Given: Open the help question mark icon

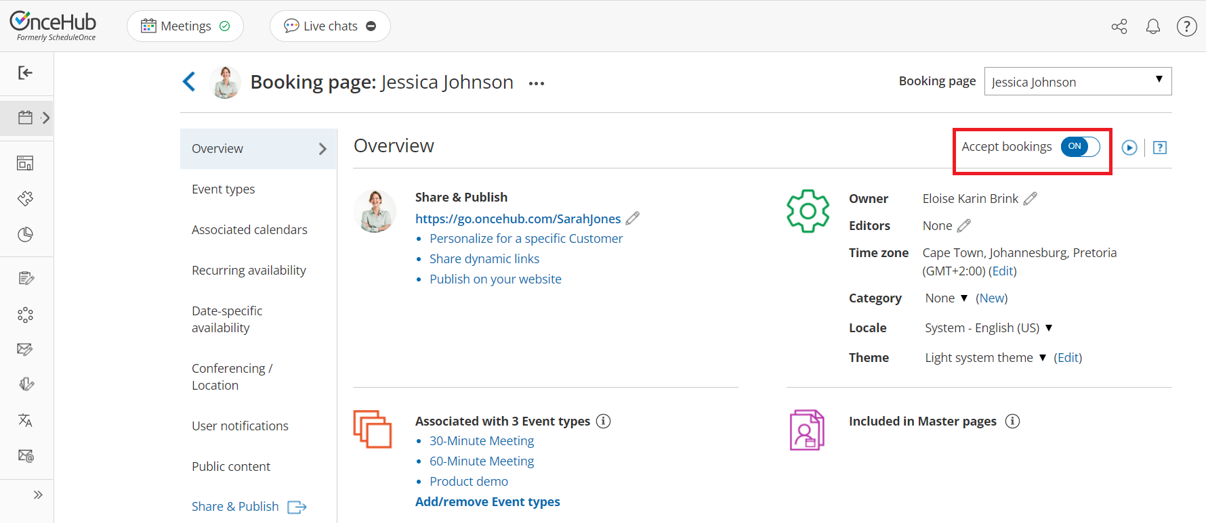Looking at the screenshot, I should [x=1186, y=26].
